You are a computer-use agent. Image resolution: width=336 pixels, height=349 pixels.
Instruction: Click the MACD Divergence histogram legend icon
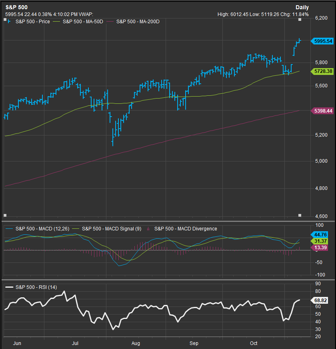[148, 229]
